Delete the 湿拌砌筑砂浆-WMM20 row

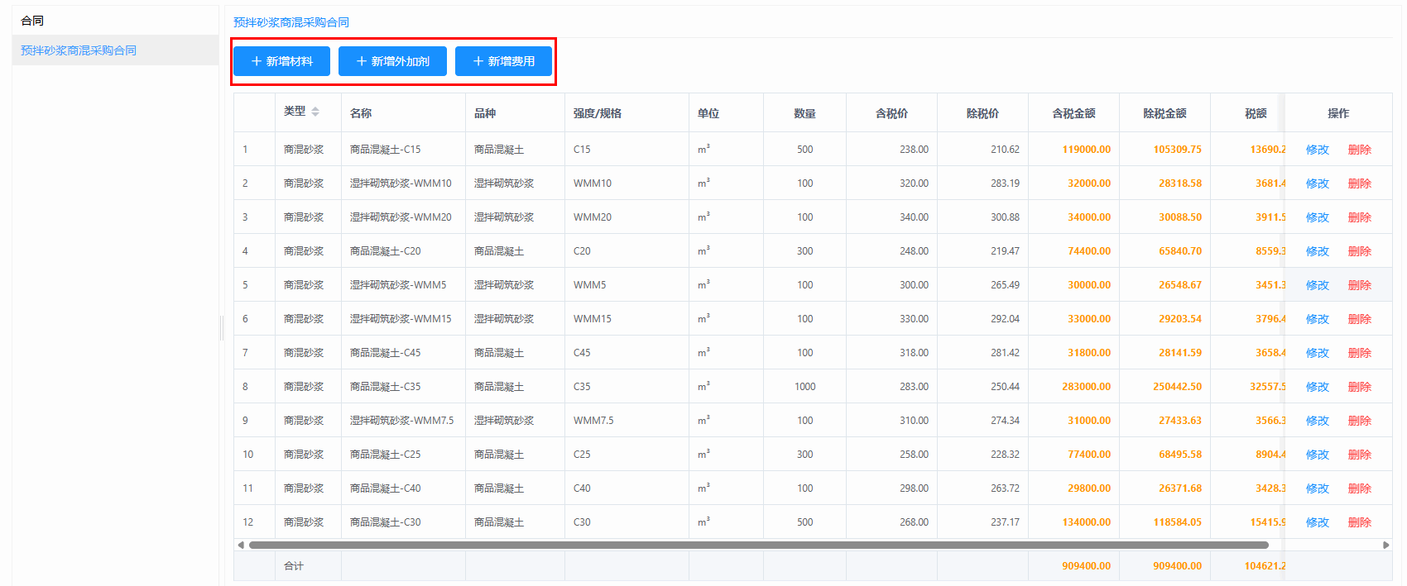tap(1359, 217)
